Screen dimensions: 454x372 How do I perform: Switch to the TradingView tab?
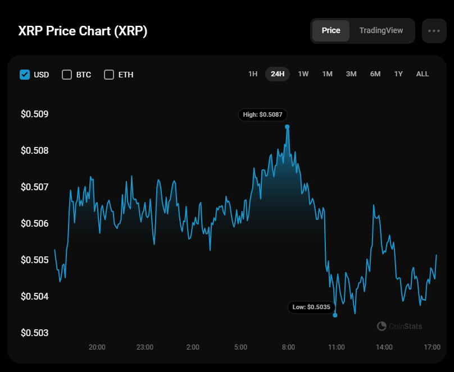coord(381,30)
